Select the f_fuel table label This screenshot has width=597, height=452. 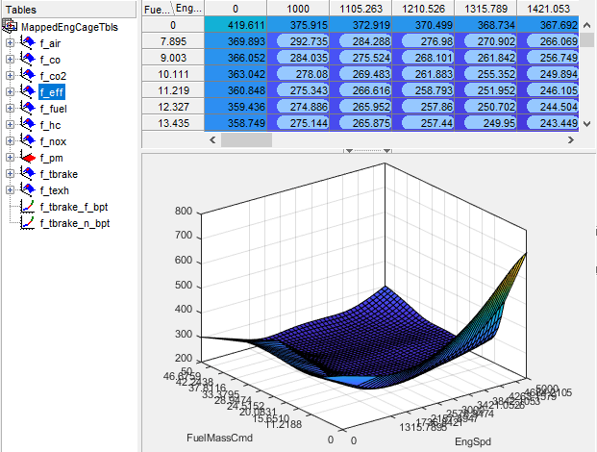tap(54, 109)
